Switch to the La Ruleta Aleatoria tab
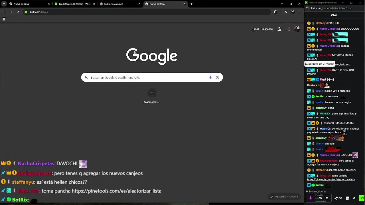 (120, 4)
